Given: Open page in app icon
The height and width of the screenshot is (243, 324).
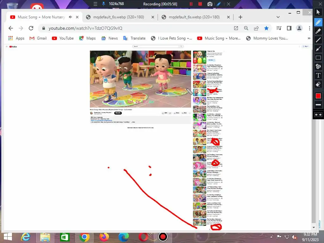Looking at the screenshot, I should coord(236,28).
